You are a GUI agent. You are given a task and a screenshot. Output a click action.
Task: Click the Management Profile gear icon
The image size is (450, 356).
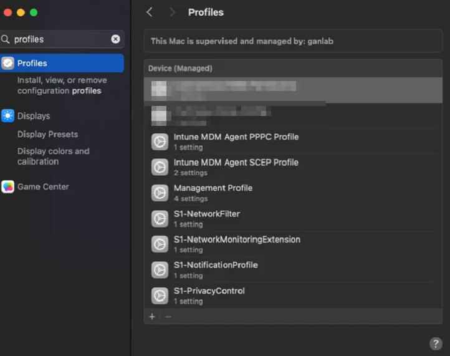[160, 193]
